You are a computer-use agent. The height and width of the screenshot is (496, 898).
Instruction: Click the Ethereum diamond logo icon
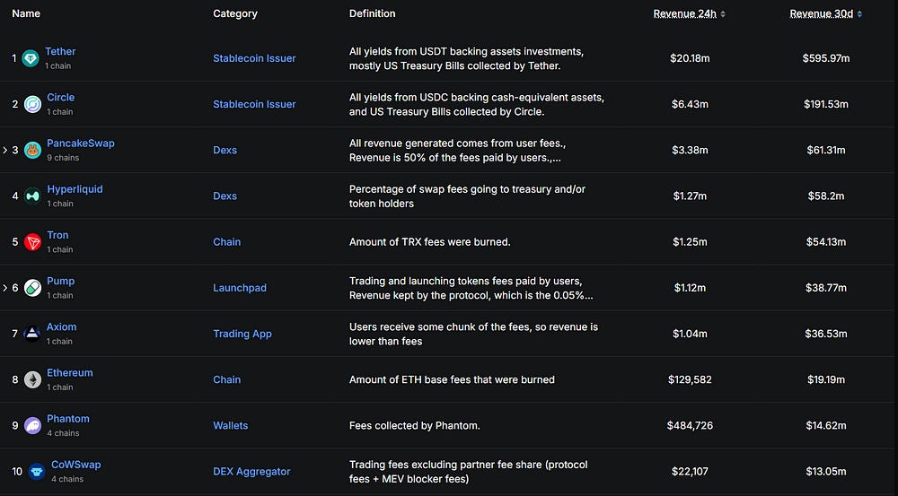32,379
